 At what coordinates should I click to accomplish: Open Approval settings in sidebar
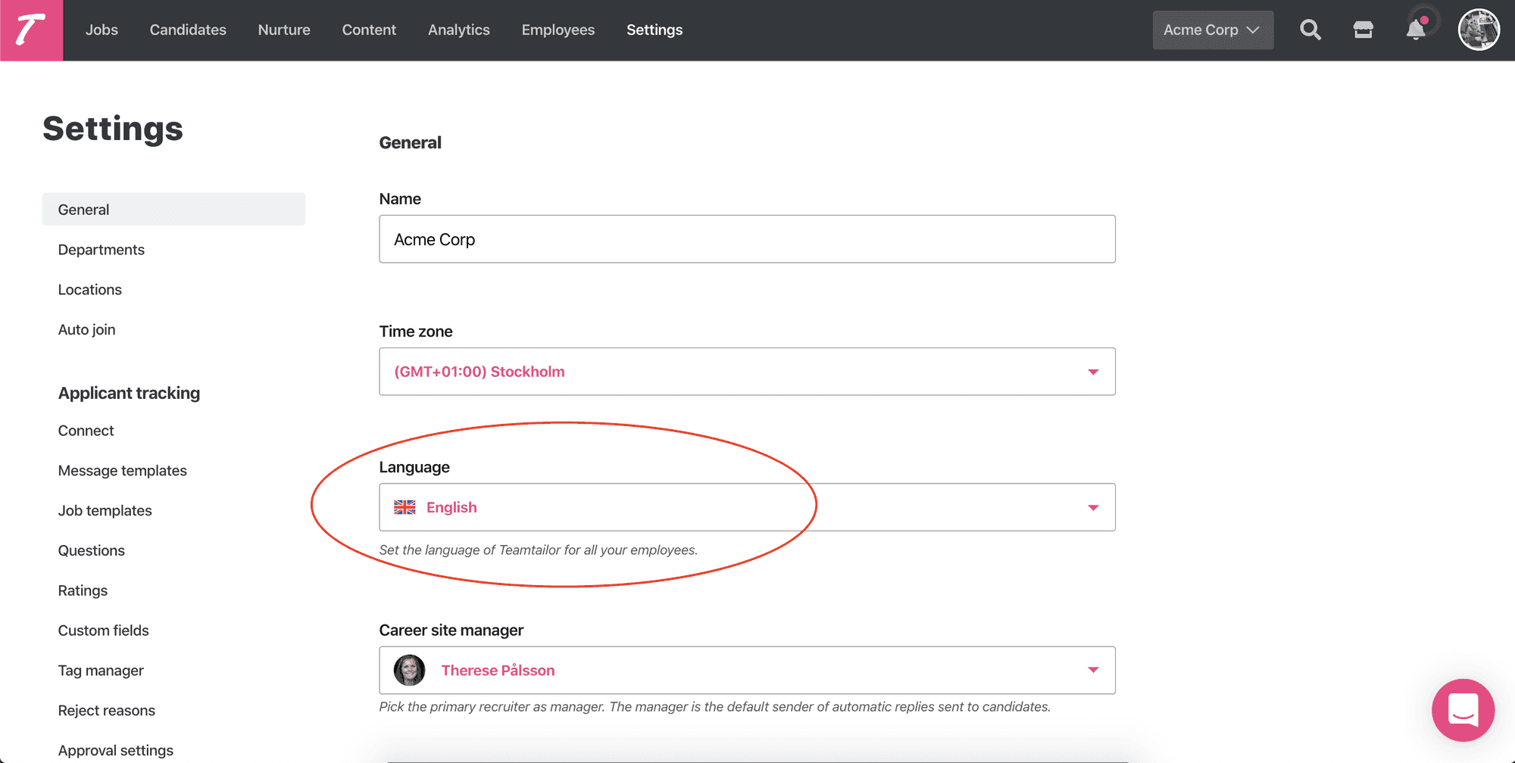coord(116,751)
